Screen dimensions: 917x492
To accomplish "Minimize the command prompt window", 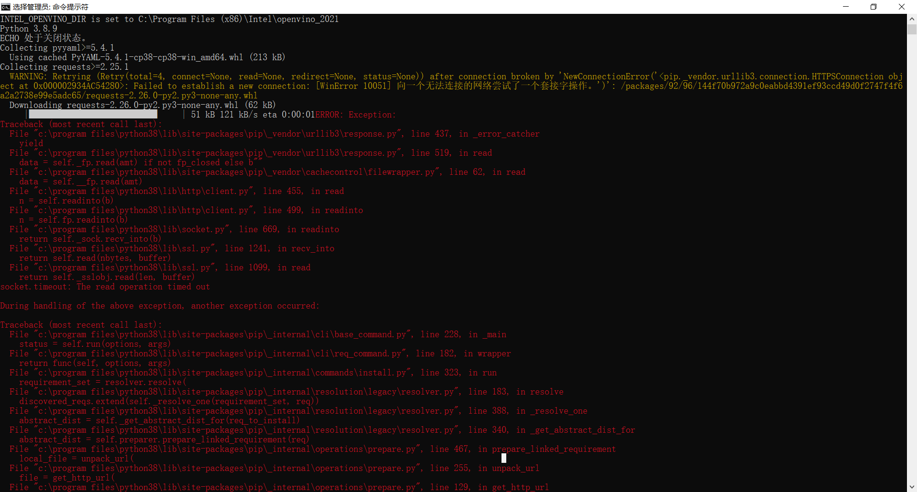I will pos(846,7).
